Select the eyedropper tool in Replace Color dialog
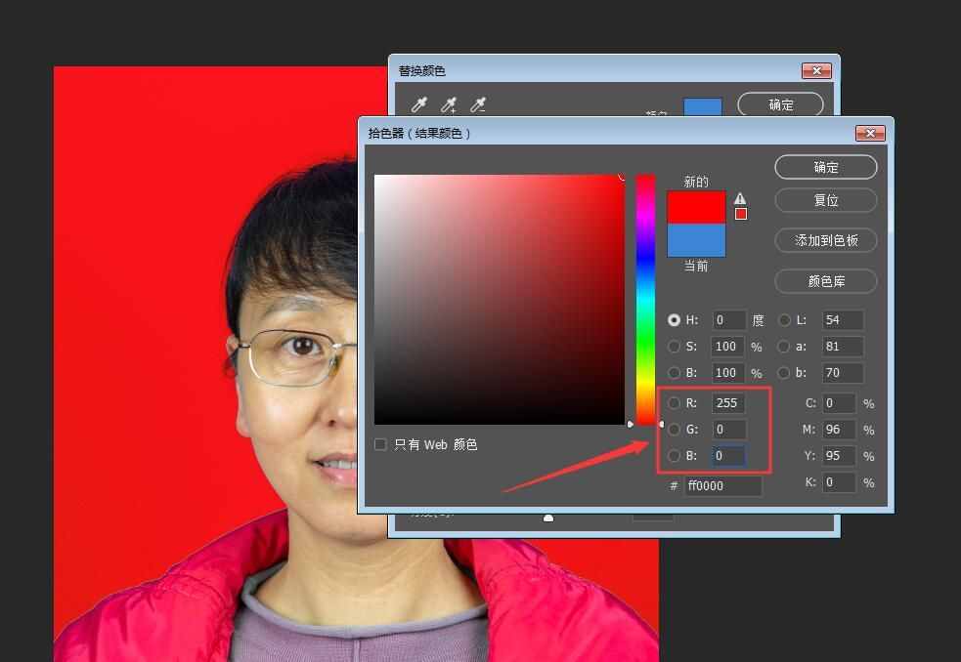 tap(417, 104)
